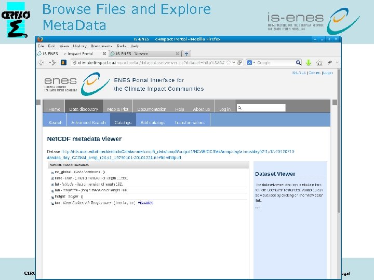
Task: Expand the time dimension node
Action: click(52, 178)
